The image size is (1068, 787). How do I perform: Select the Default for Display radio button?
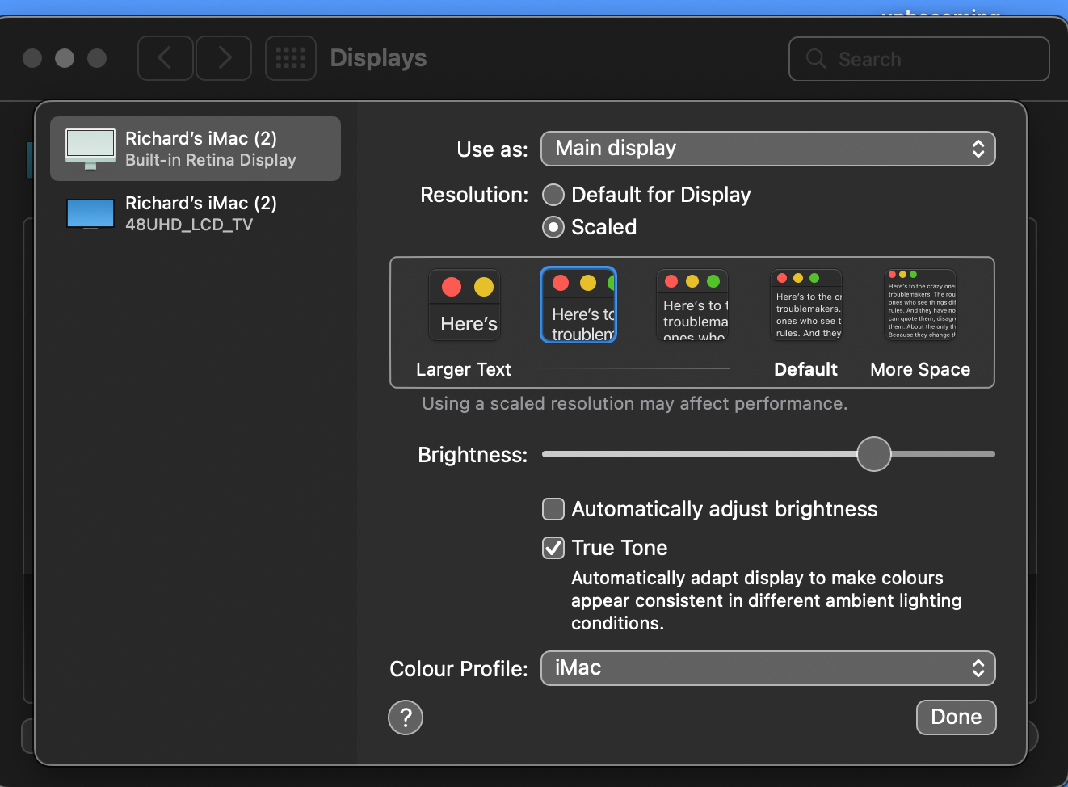pyautogui.click(x=553, y=195)
